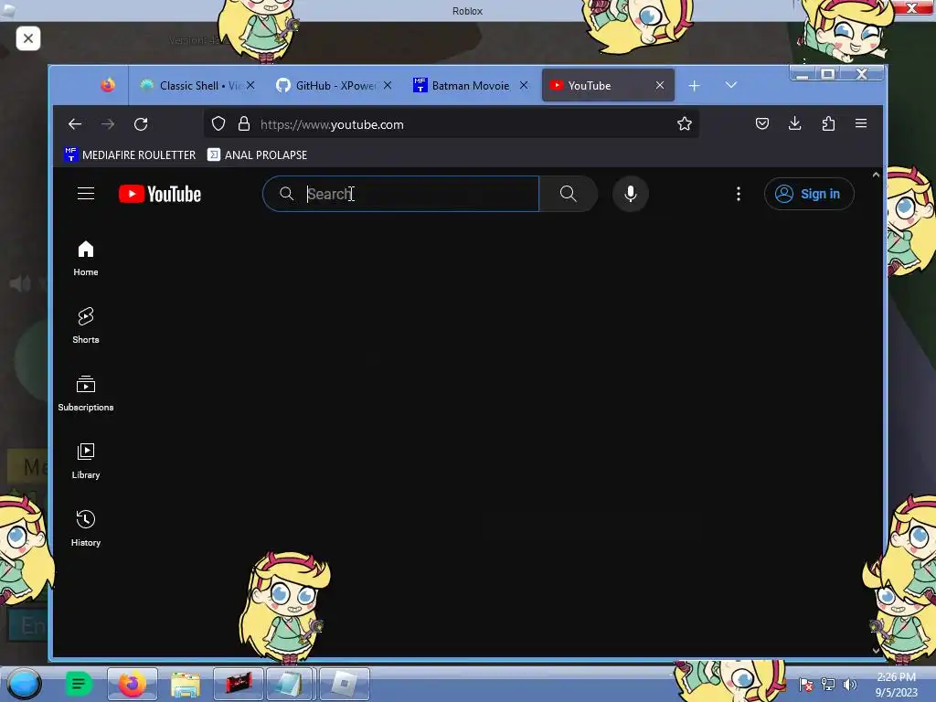Screen dimensions: 936x702
Task: Open the Windows Start orb
Action: [x=24, y=684]
